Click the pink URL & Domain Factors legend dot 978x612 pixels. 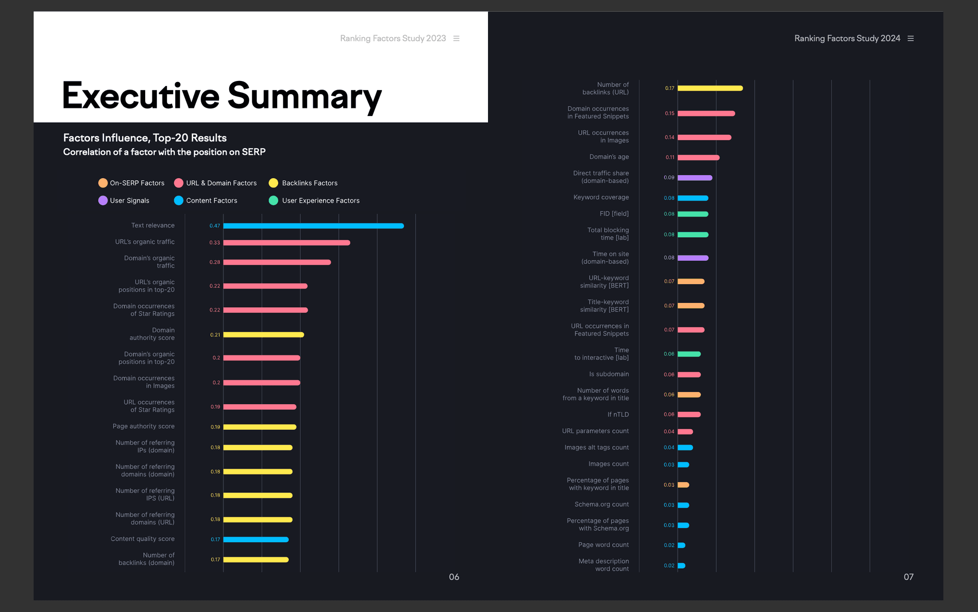179,183
